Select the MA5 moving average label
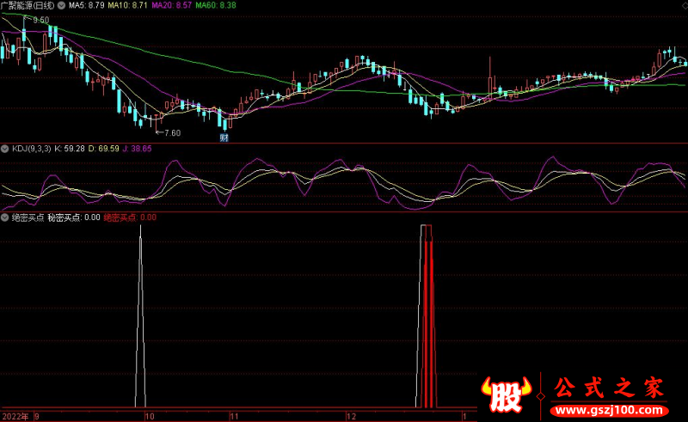The height and width of the screenshot is (422, 688). 86,5
